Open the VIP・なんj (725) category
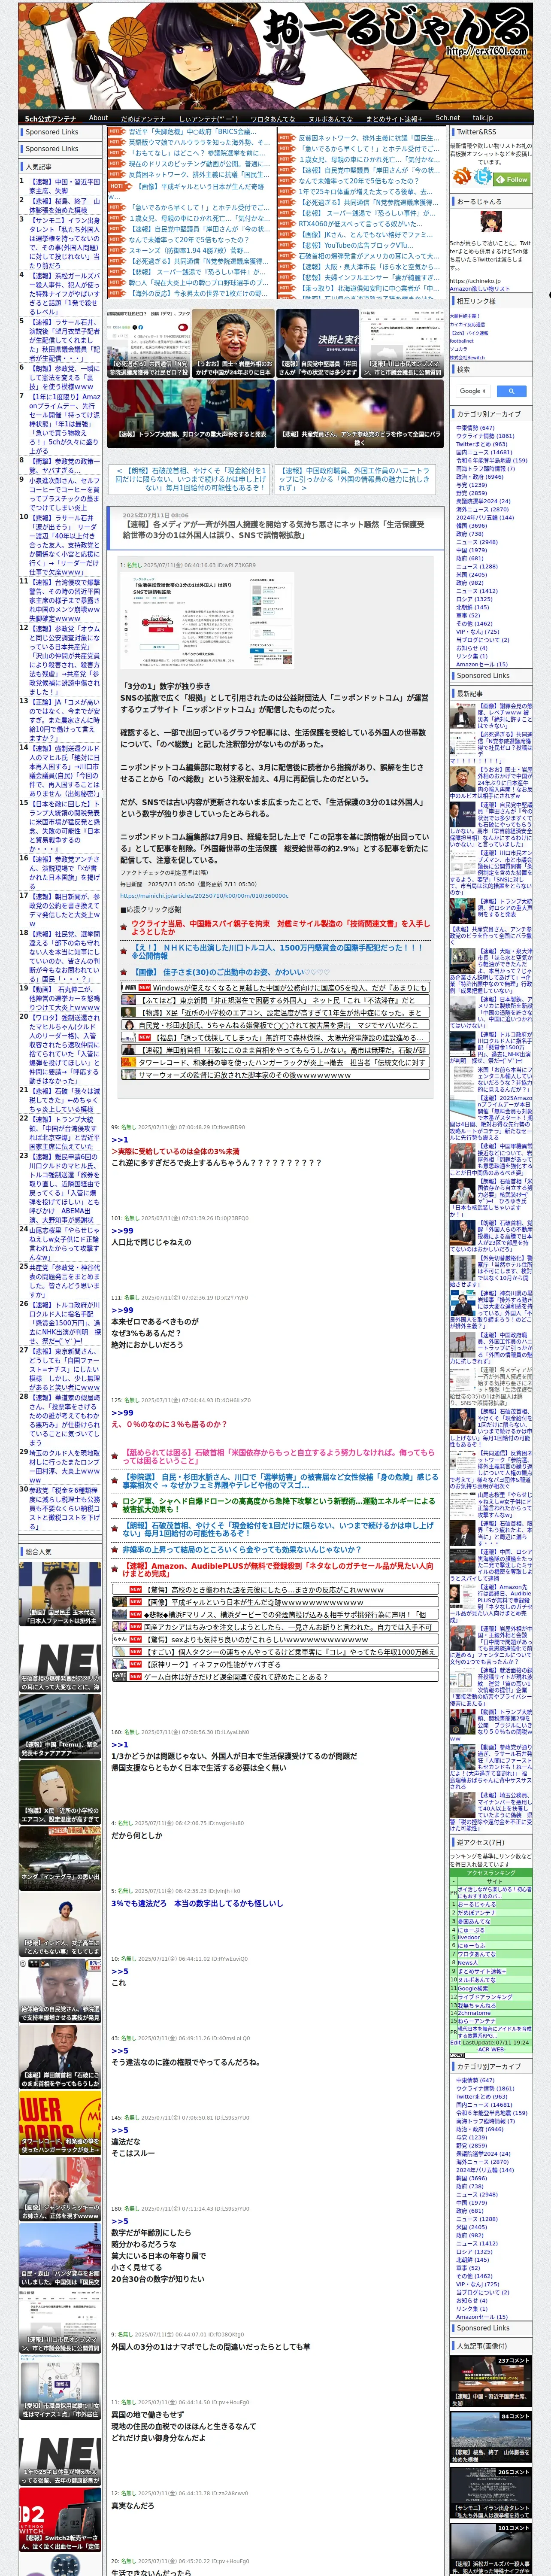 pyautogui.click(x=477, y=631)
